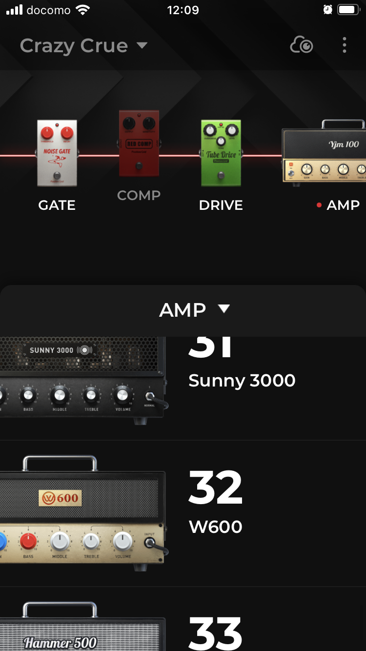Tap the DRIVE label
Image resolution: width=366 pixels, height=651 pixels.
(221, 205)
